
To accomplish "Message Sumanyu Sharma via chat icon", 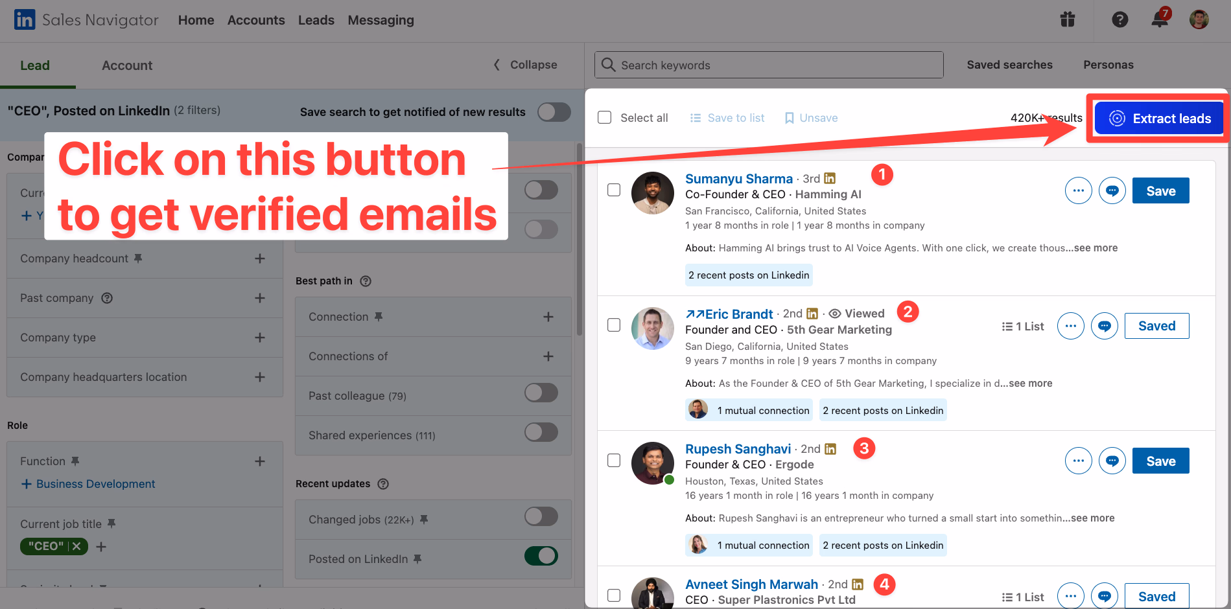I will pyautogui.click(x=1112, y=190).
